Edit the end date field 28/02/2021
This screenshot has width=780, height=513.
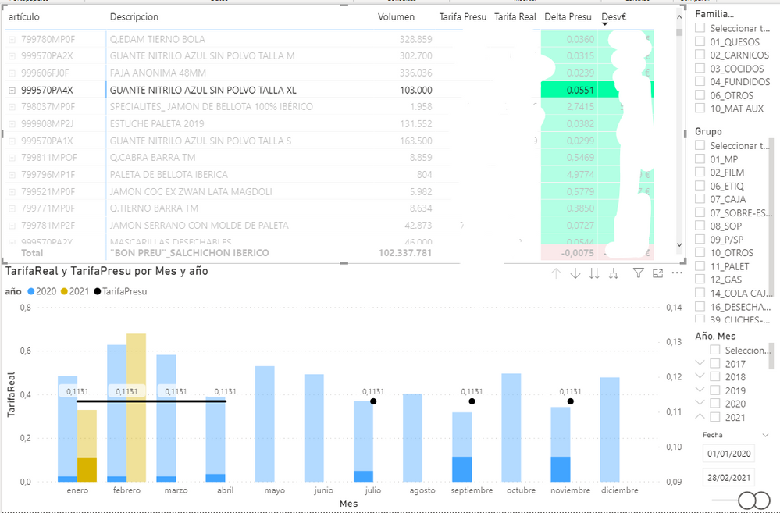click(728, 477)
